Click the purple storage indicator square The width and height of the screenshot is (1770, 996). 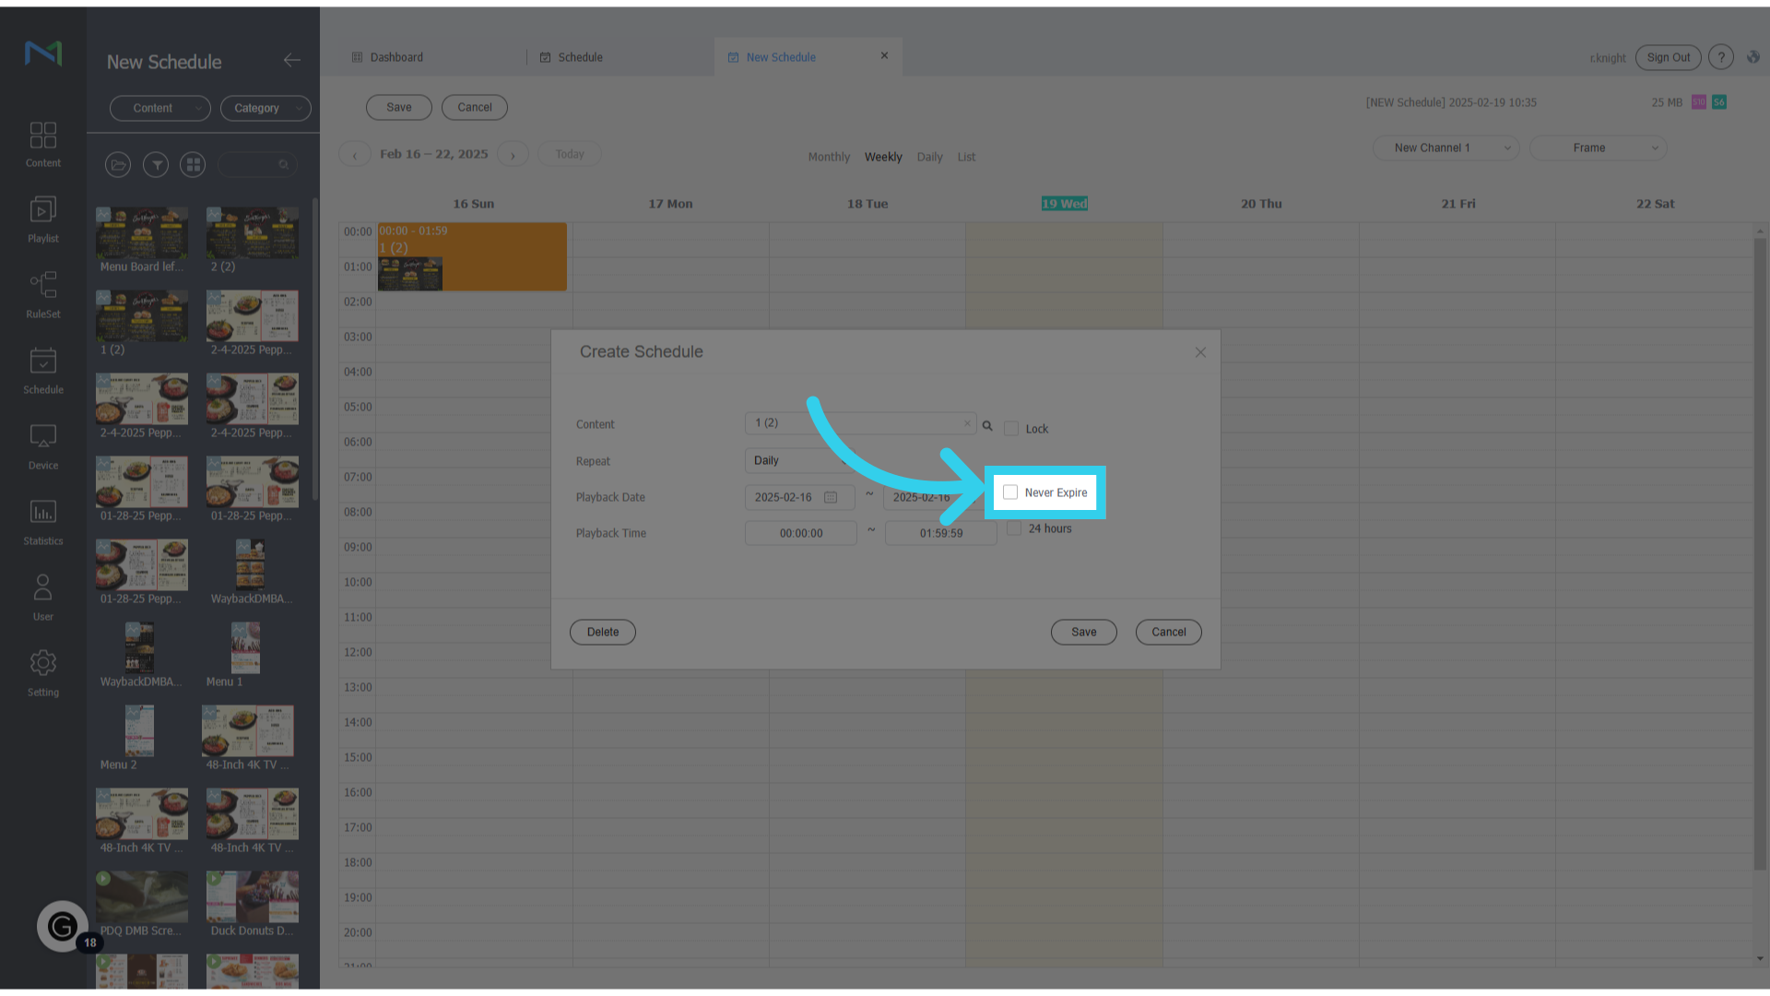click(x=1699, y=102)
